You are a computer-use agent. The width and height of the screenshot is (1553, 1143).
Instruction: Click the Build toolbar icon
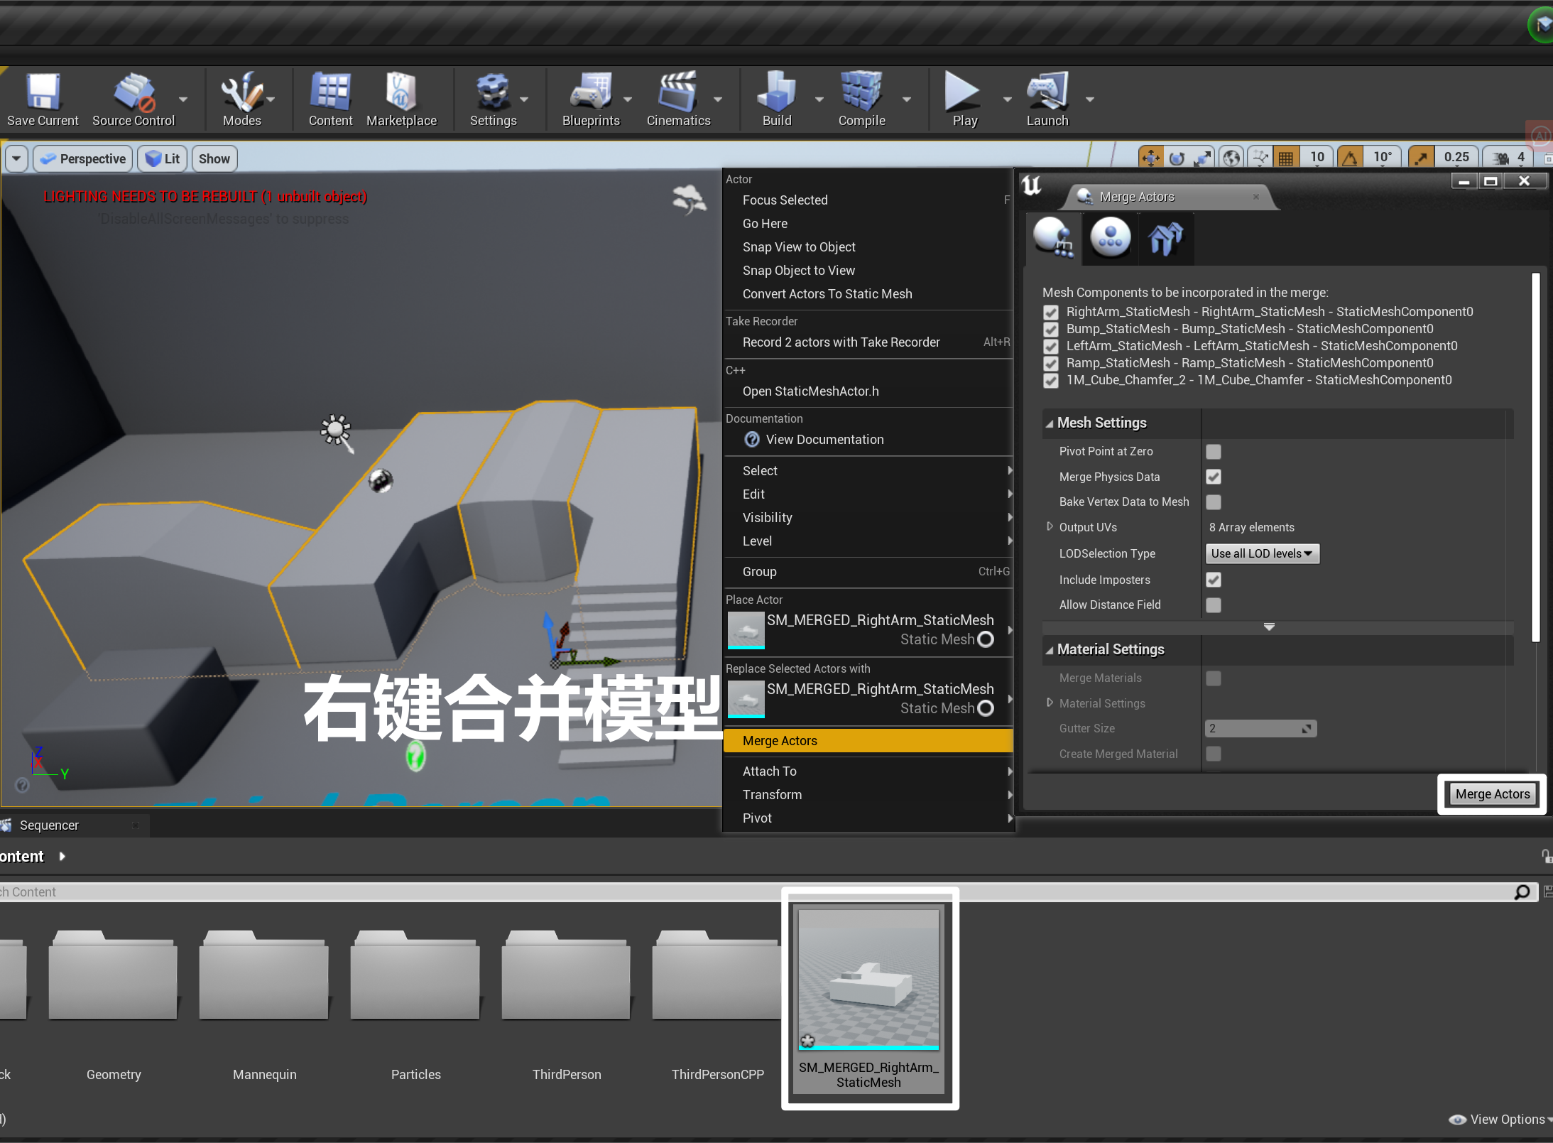(776, 92)
